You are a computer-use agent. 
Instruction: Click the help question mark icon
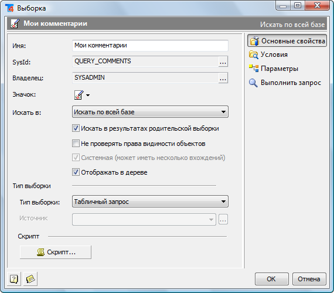[14, 279]
